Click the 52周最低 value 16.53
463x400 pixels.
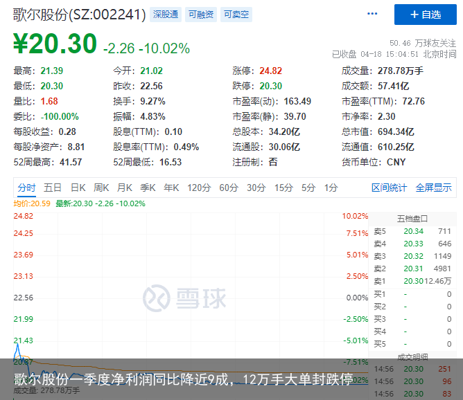(171, 162)
